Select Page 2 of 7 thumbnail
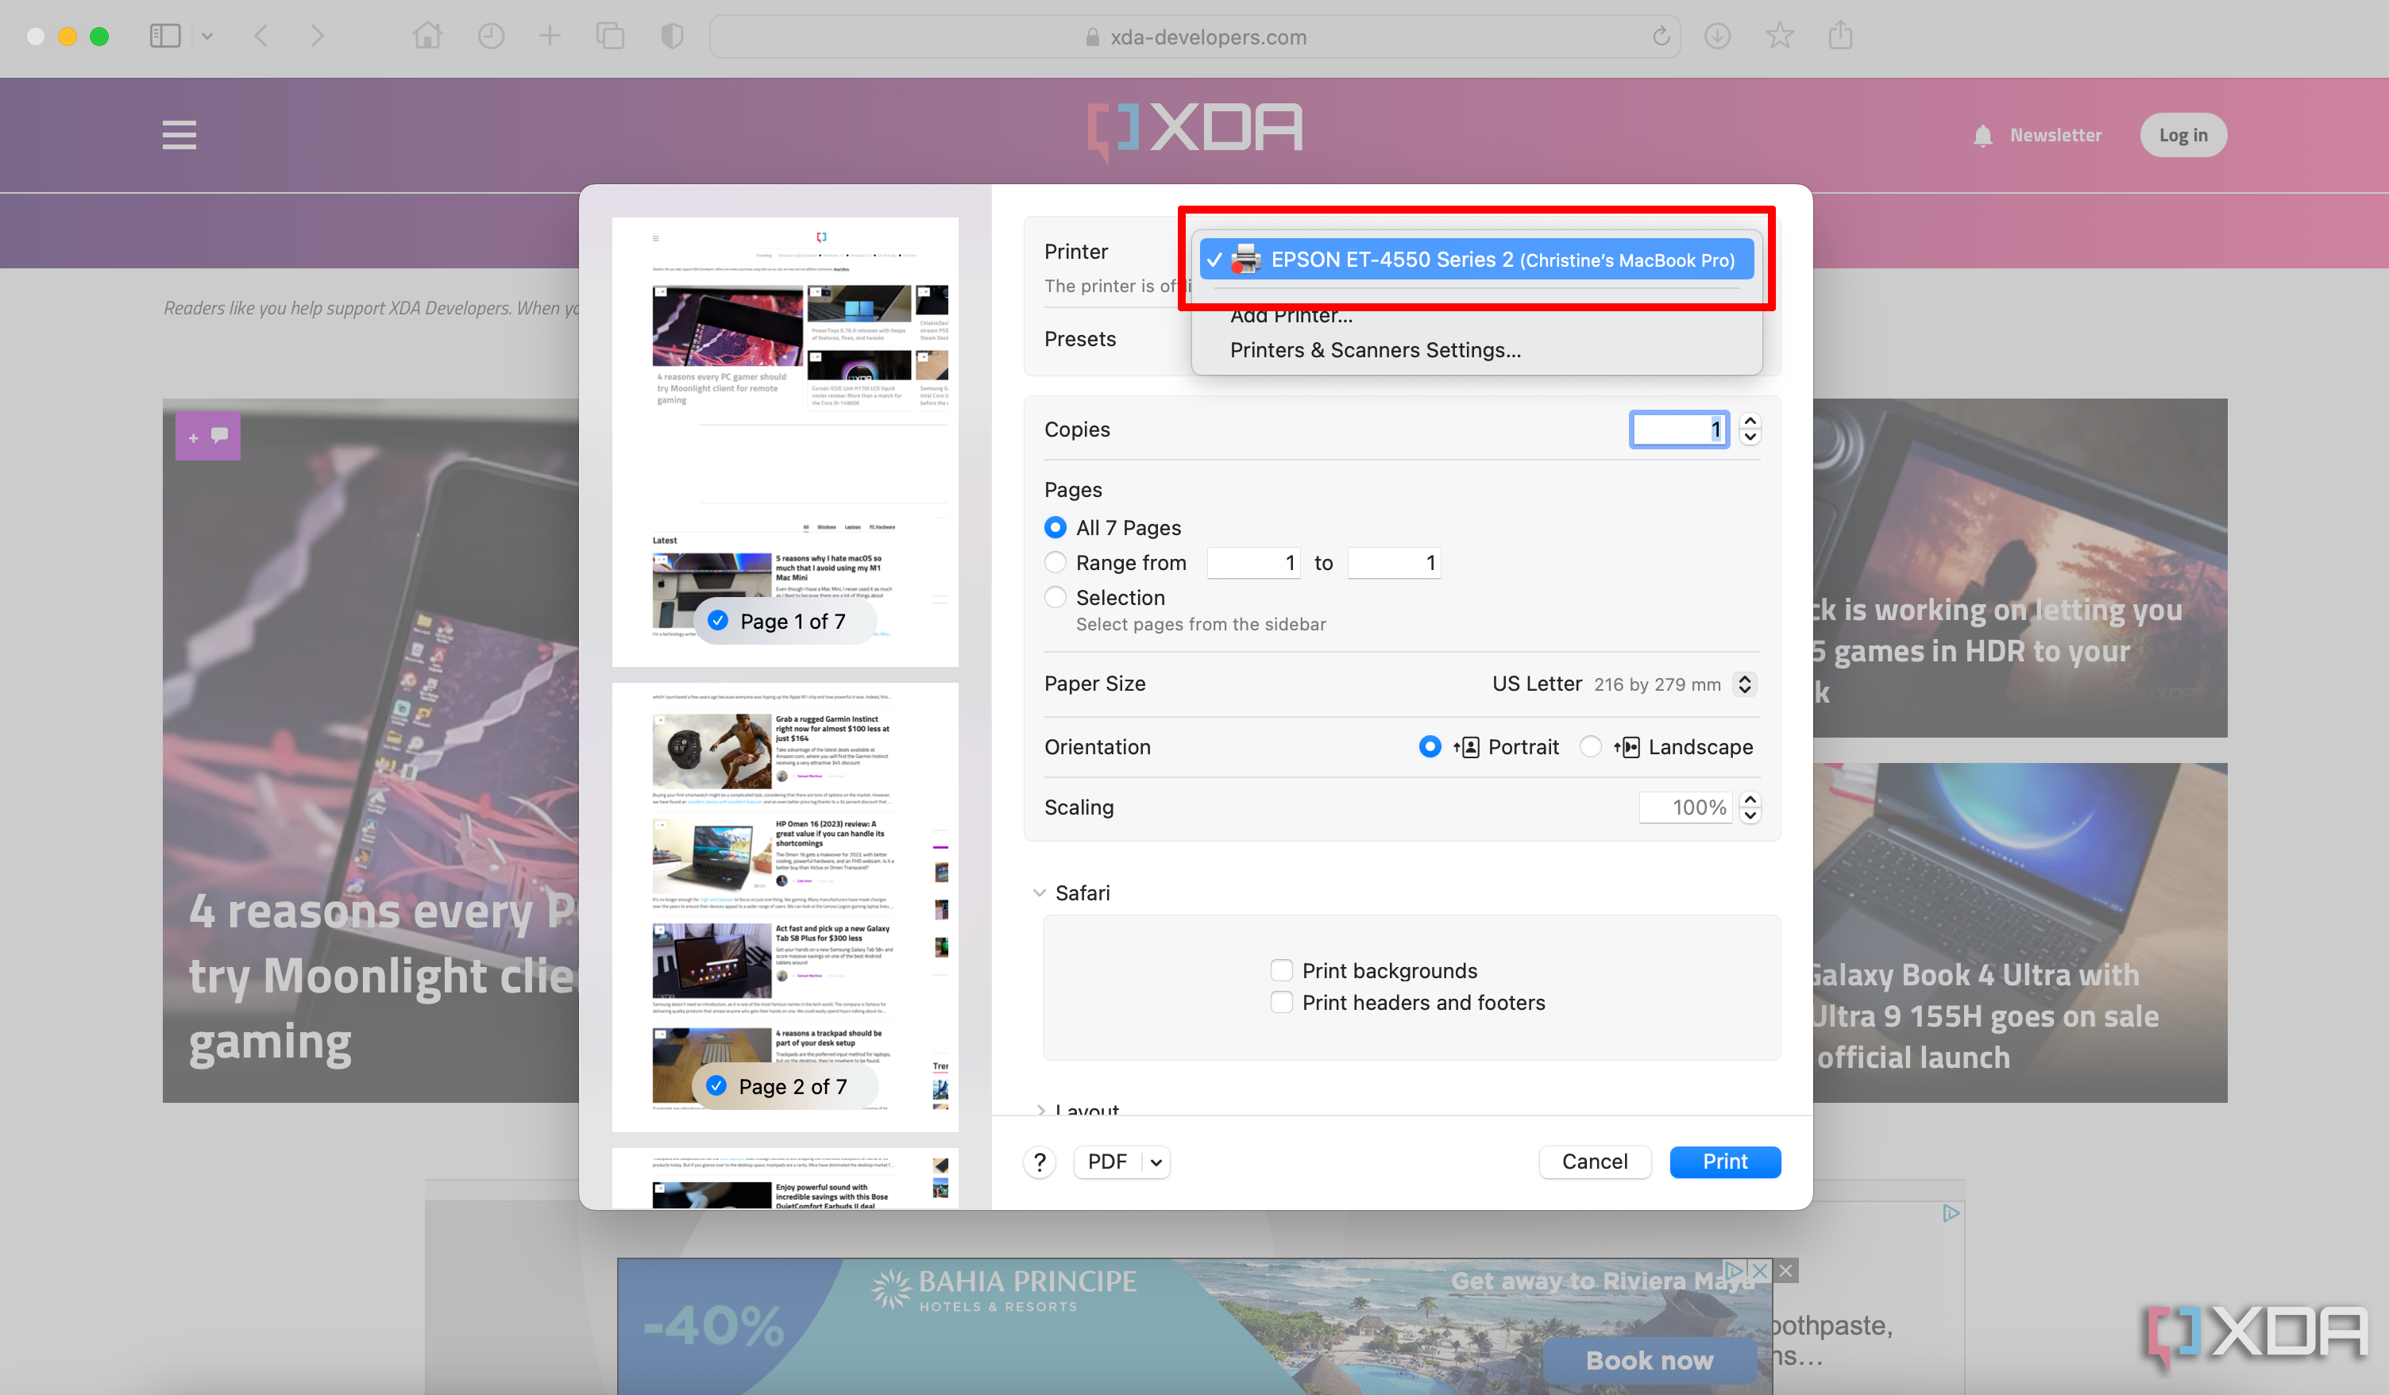 point(785,907)
